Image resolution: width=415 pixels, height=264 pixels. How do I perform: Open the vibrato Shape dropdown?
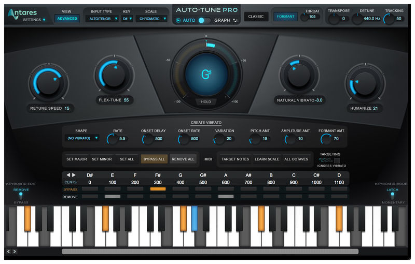82,138
